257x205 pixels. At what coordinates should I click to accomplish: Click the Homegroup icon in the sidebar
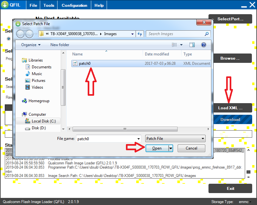pos(24,101)
